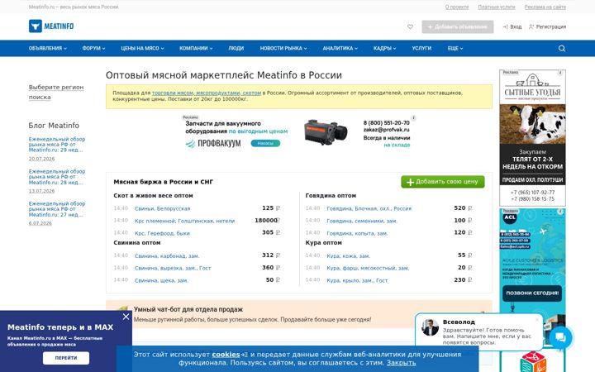The image size is (595, 372).
Task: Click the calf photo in sidebar ad
Action: (532, 124)
